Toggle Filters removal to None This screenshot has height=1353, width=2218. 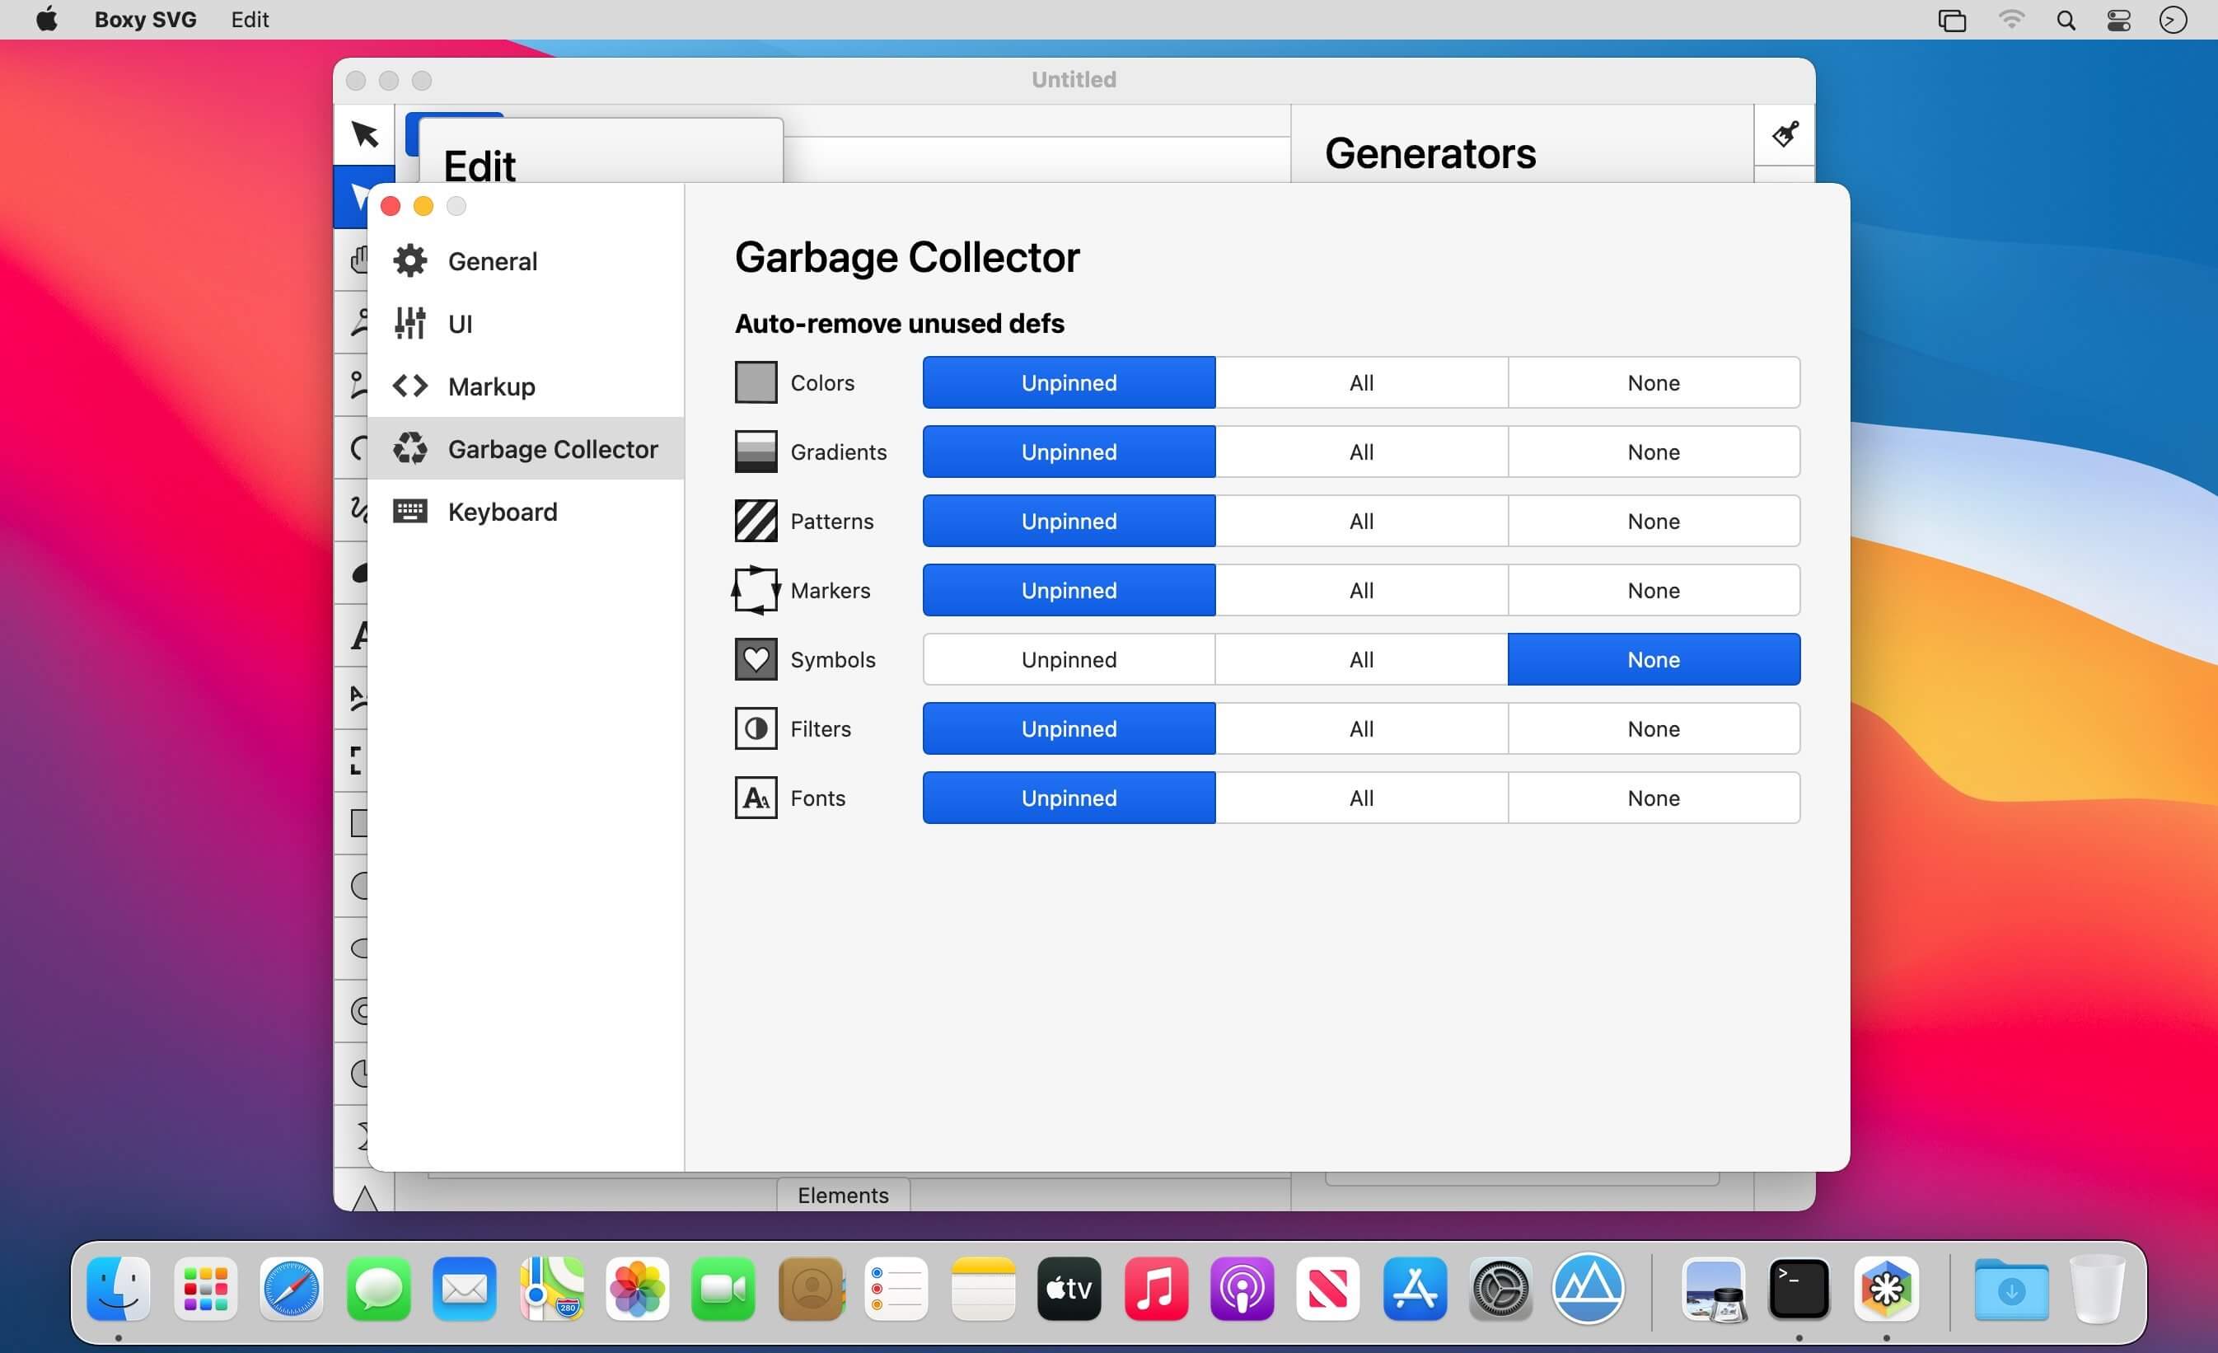coord(1653,728)
